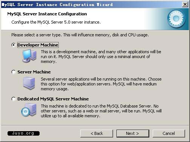Click the Server Machine label text

[34, 72]
